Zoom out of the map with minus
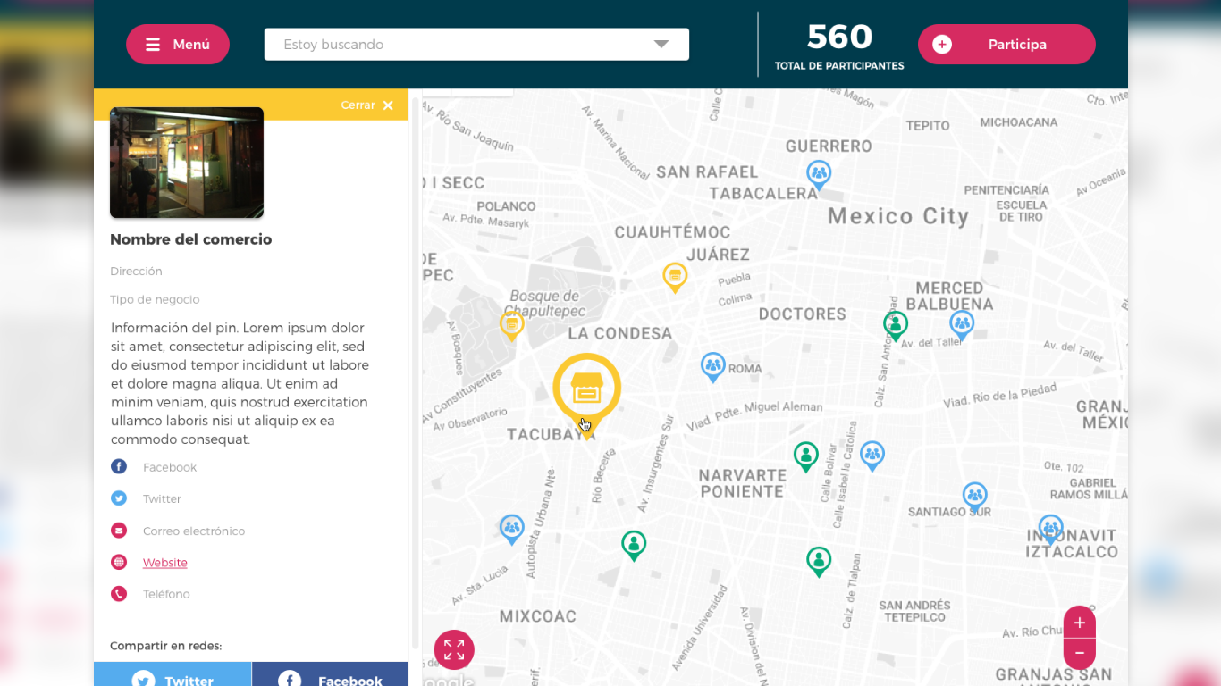Screen dimensions: 1221x686 click(x=1079, y=653)
